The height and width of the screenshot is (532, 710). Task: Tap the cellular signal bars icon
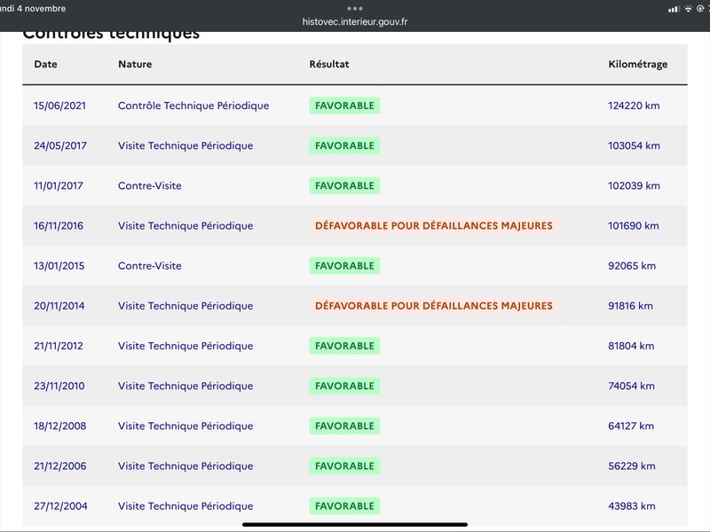674,9
